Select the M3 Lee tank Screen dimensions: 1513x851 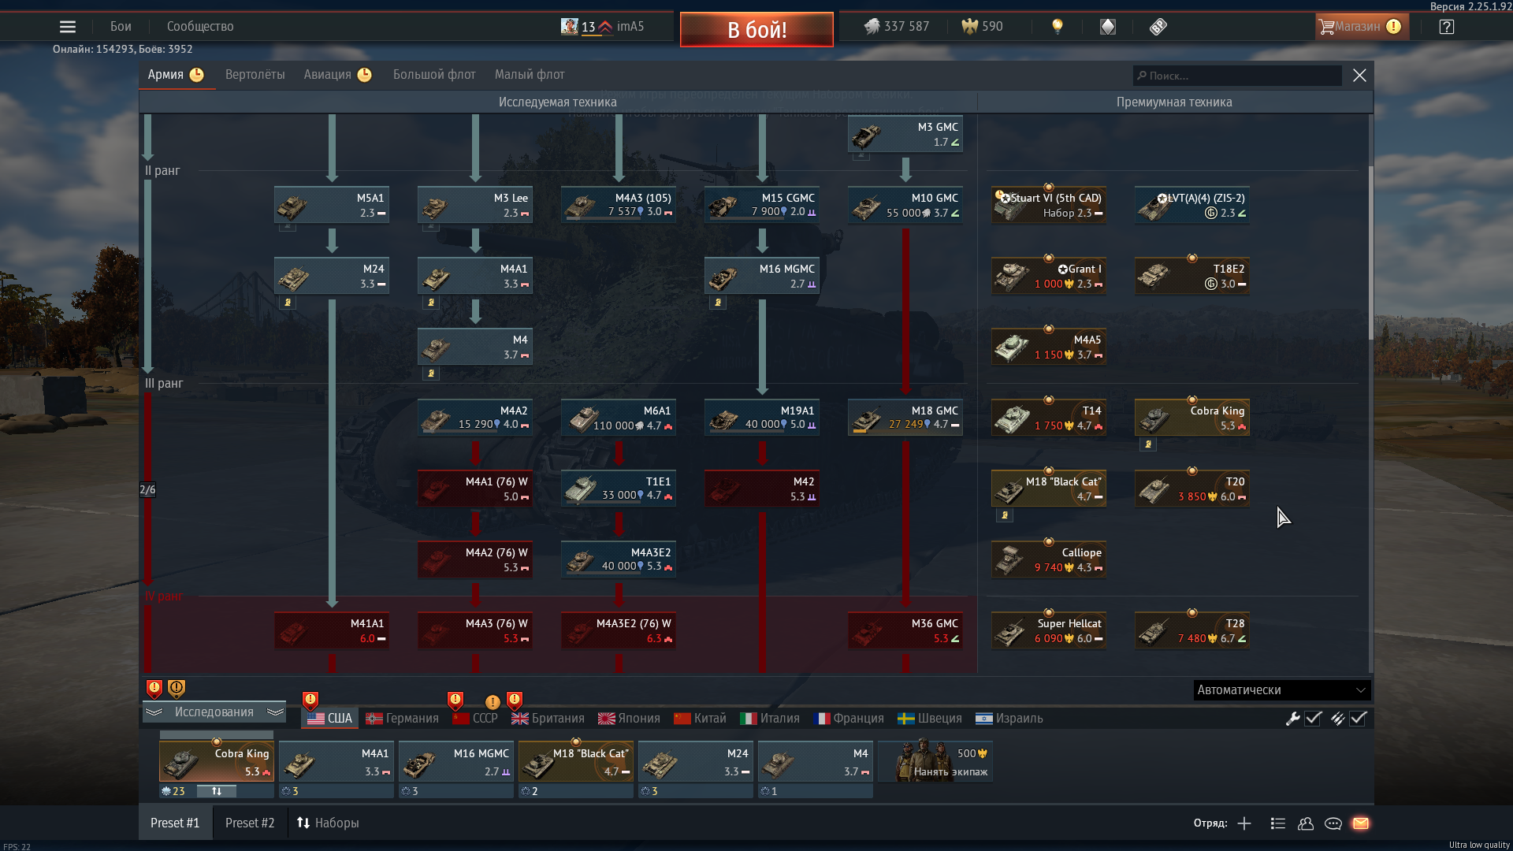[475, 205]
